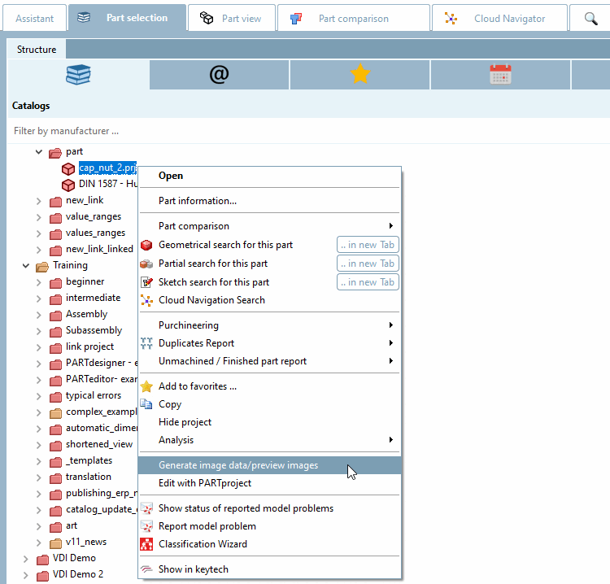Expand the Assembly folder
This screenshot has width=610, height=584.
[x=38, y=315]
